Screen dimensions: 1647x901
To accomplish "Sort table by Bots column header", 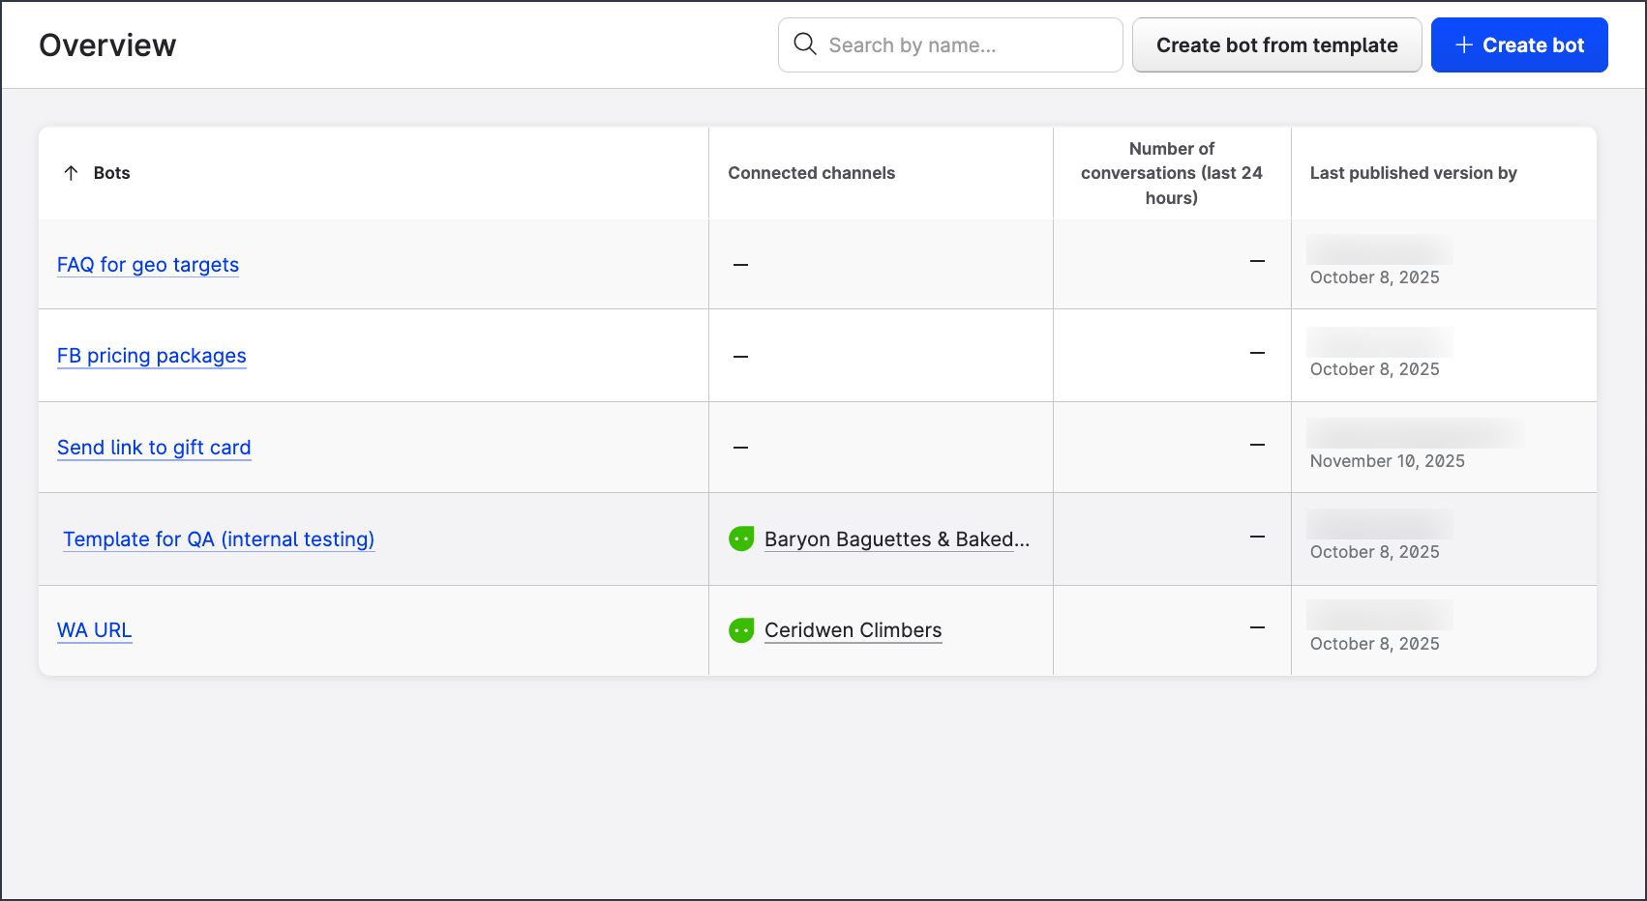I will tap(111, 173).
